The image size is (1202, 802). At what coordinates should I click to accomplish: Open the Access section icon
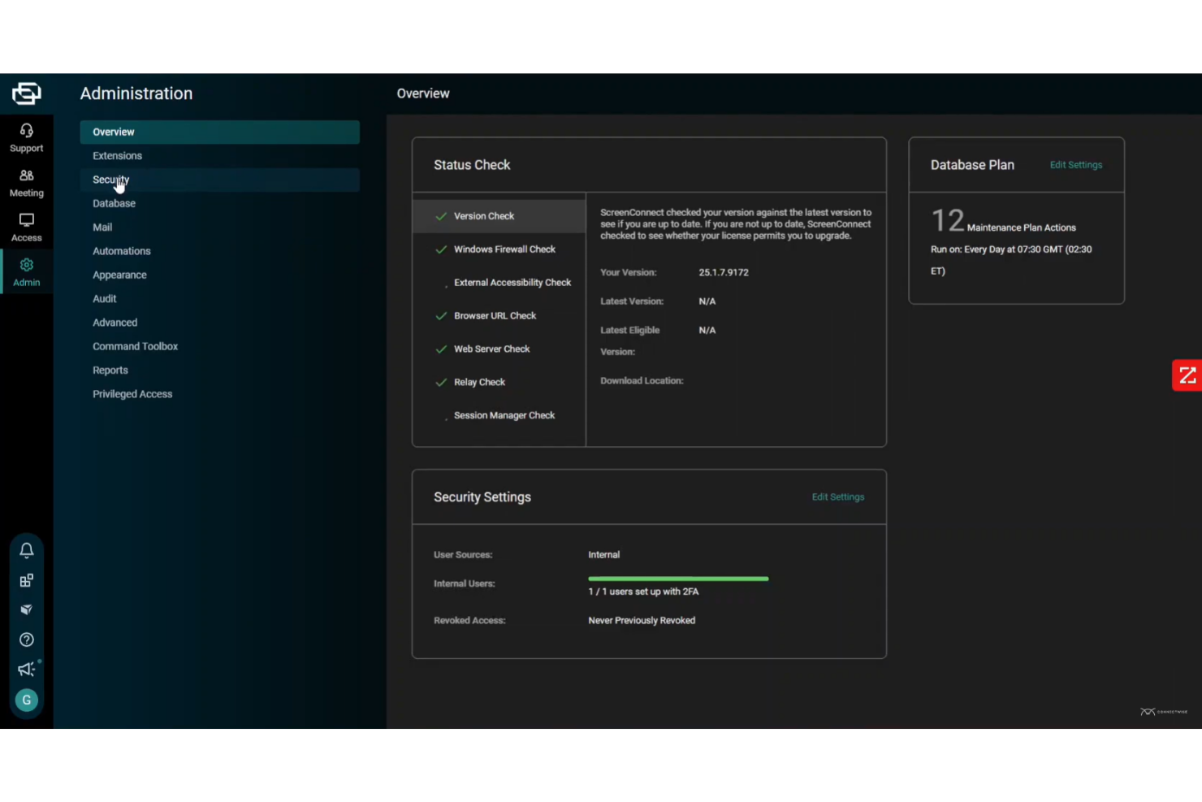point(26,226)
